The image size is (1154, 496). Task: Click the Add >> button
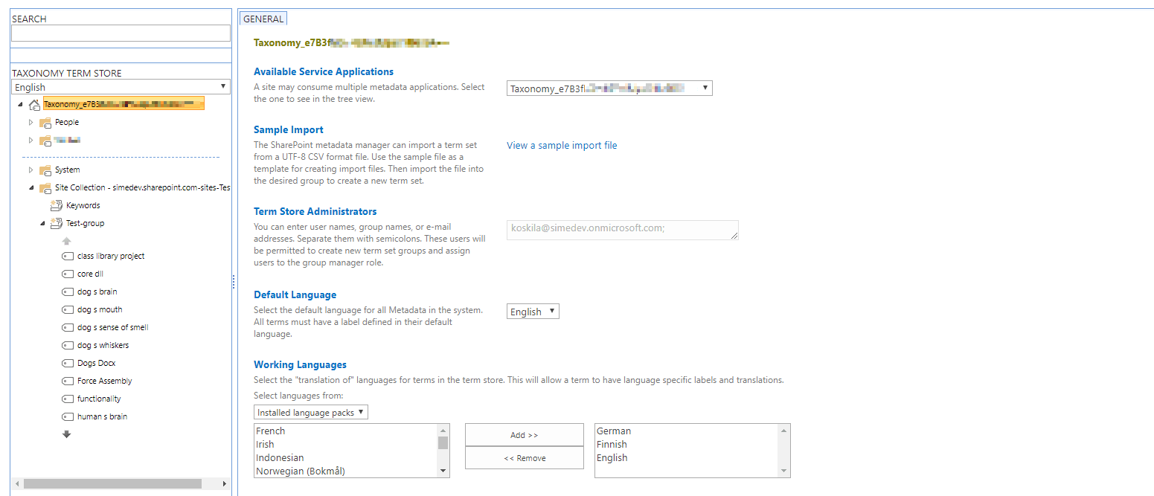tap(524, 435)
